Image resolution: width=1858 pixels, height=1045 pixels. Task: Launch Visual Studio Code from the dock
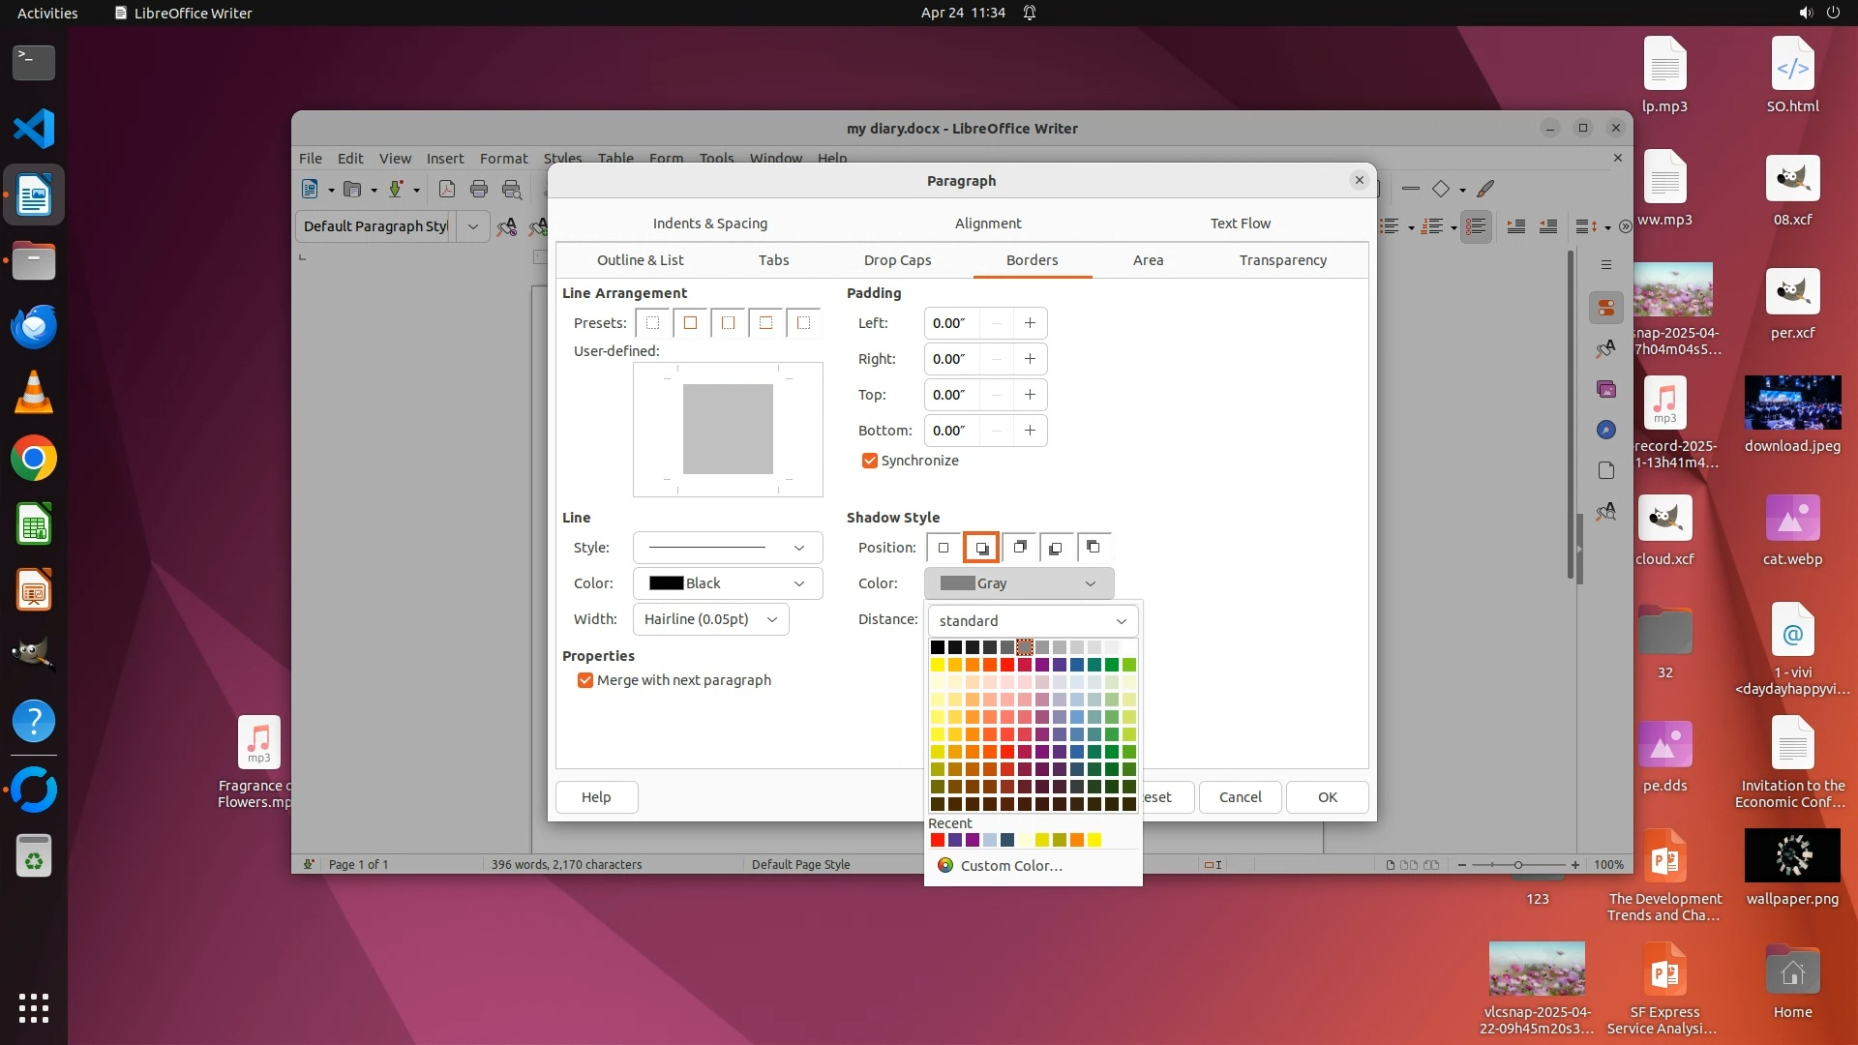[34, 129]
